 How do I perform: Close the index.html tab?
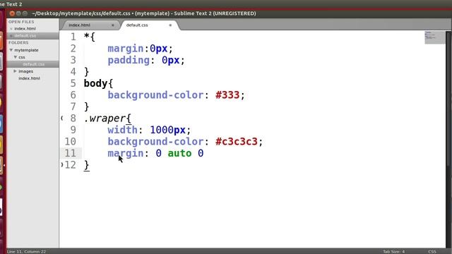click(x=113, y=25)
